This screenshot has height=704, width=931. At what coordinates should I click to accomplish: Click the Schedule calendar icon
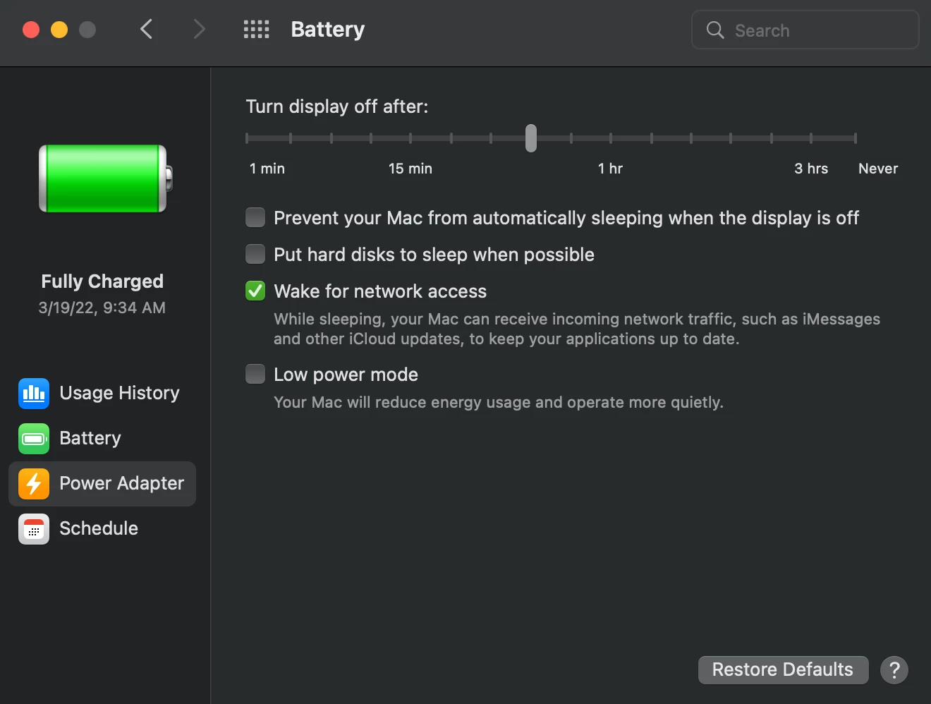coord(34,529)
